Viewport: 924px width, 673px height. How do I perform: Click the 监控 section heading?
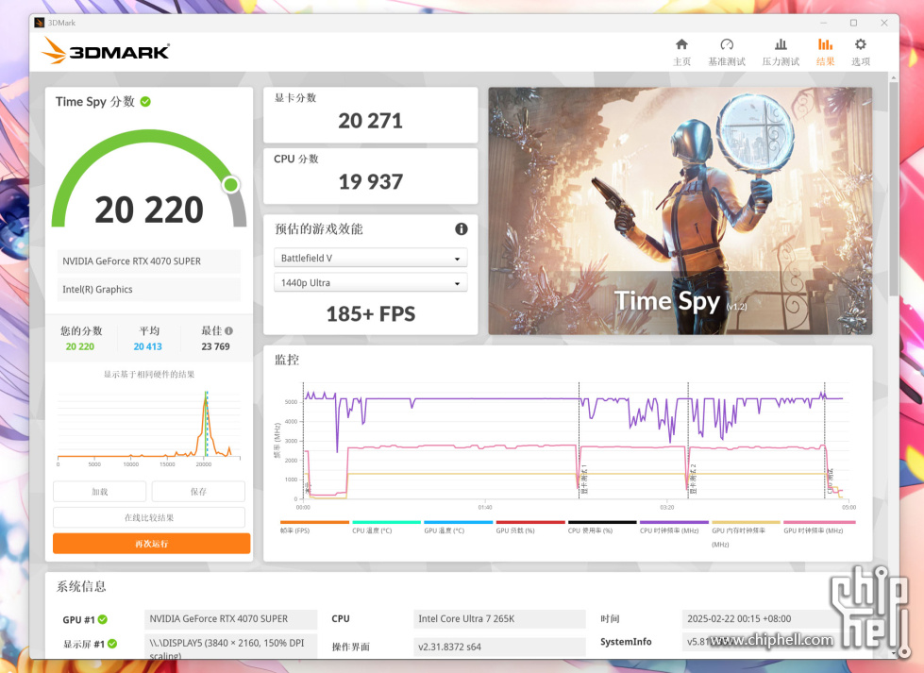287,360
